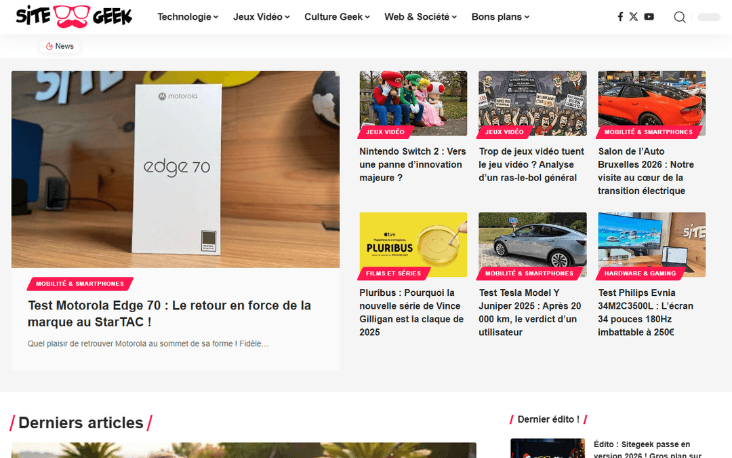This screenshot has height=458, width=732.
Task: Open the grey Tesla Model Y thumbnail
Action: pos(533,244)
